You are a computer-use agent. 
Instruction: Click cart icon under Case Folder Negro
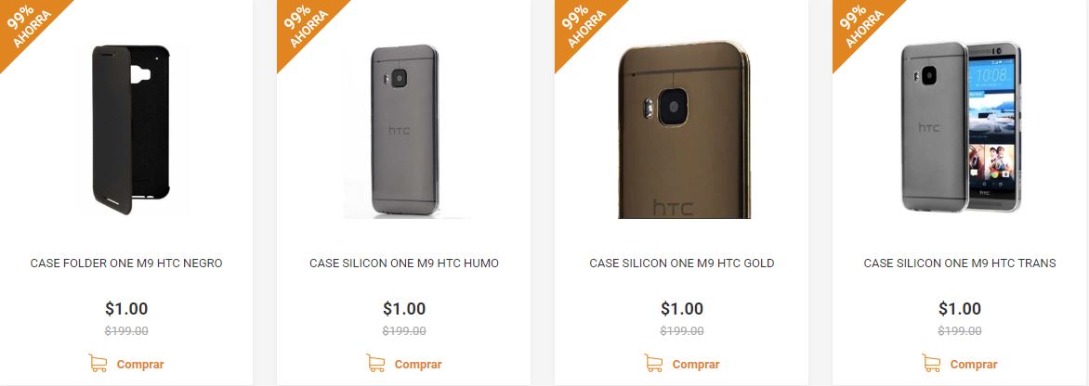point(98,363)
